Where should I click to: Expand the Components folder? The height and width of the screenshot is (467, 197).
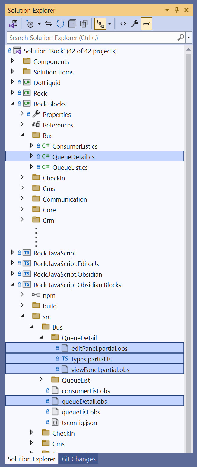[x=12, y=61]
